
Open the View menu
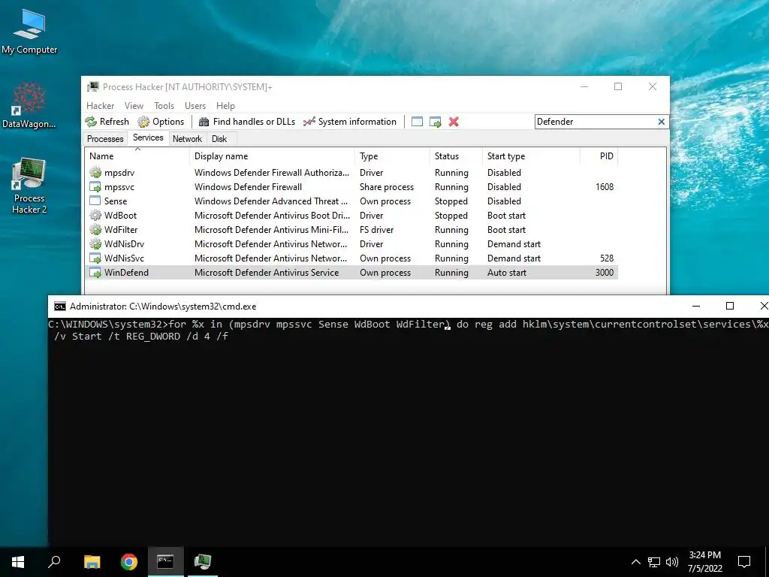[x=134, y=105]
